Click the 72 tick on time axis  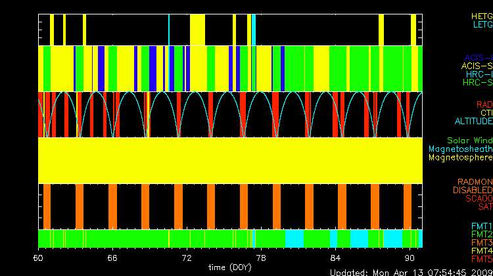click(x=187, y=257)
